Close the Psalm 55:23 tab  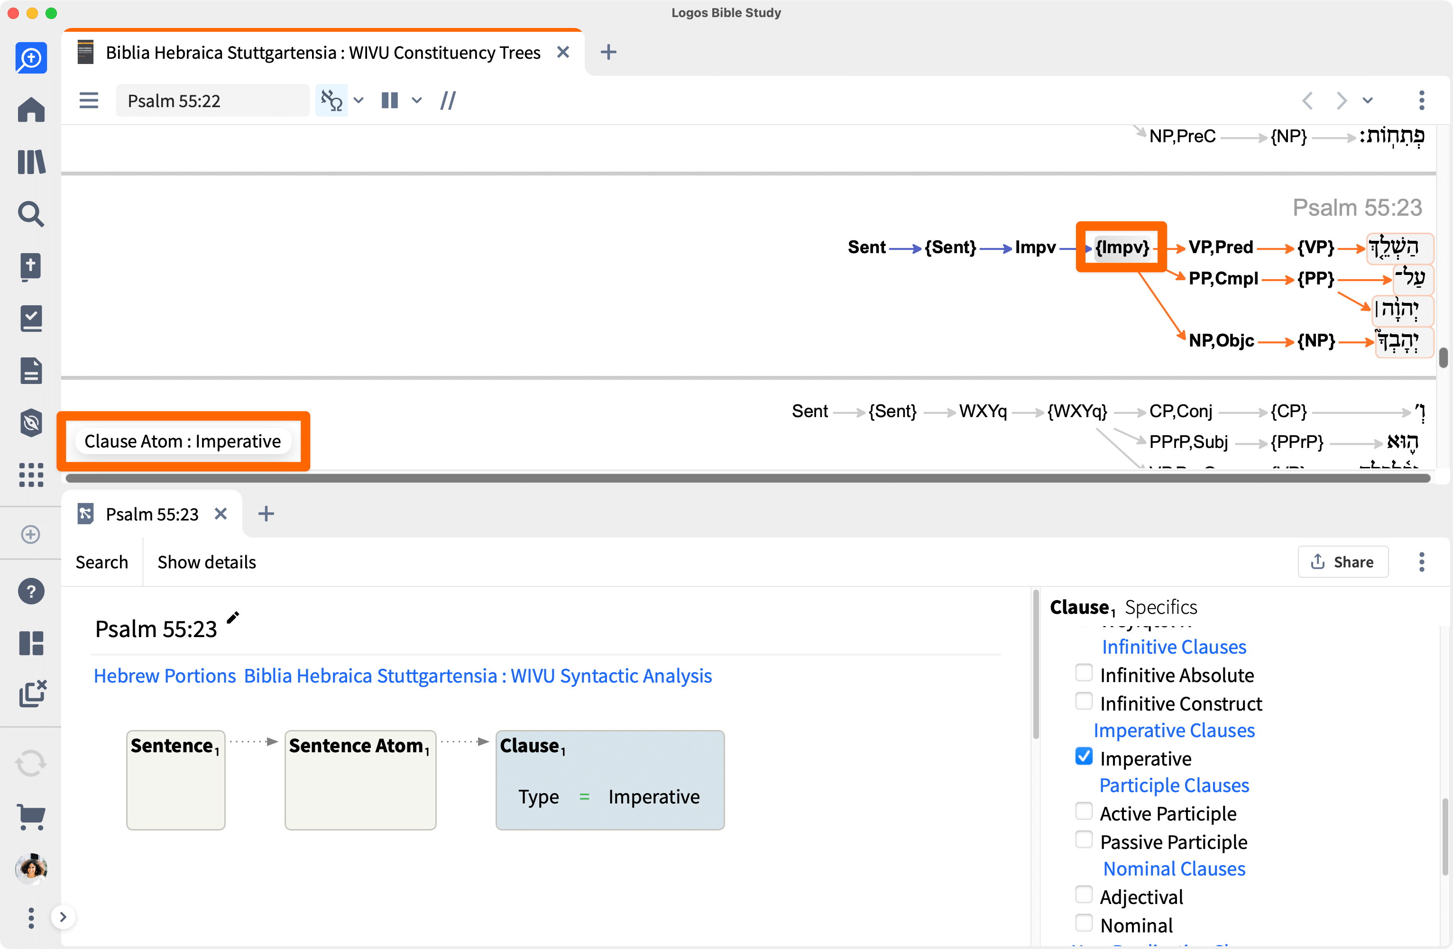221,514
